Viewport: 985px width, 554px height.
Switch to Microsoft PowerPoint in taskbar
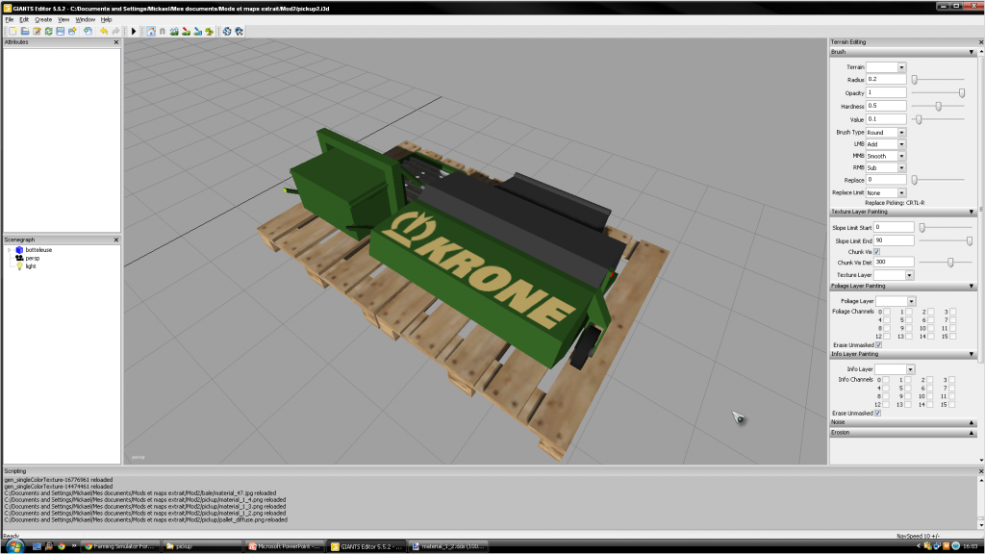(x=285, y=546)
